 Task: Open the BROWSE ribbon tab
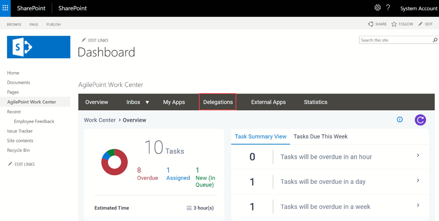point(14,24)
